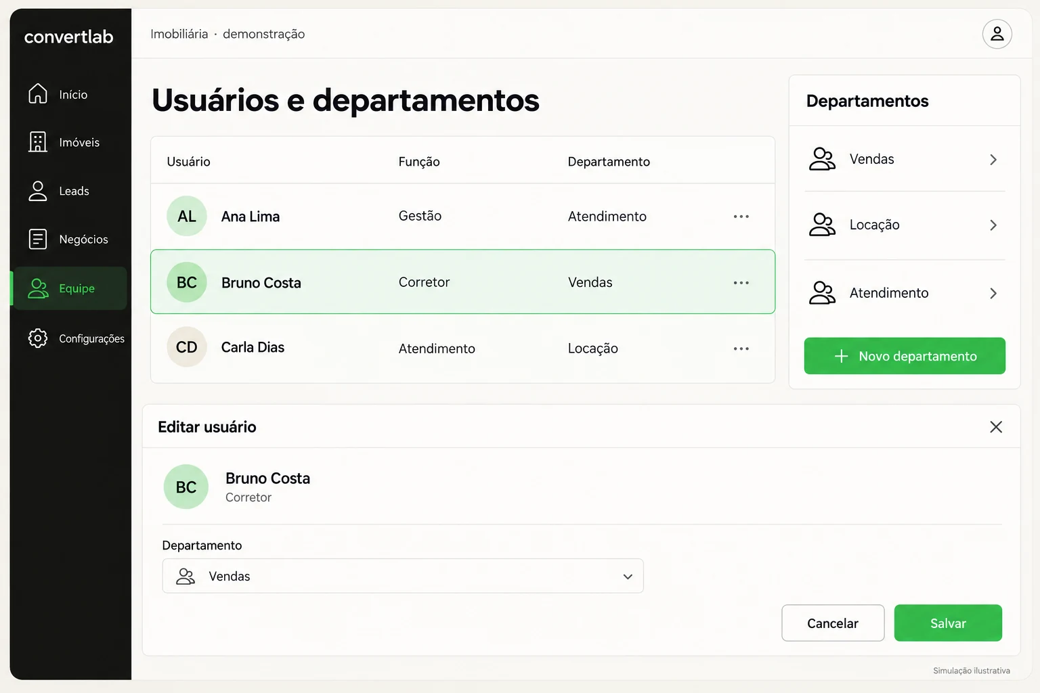
Task: Click the BC avatar in the users table
Action: coord(187,282)
